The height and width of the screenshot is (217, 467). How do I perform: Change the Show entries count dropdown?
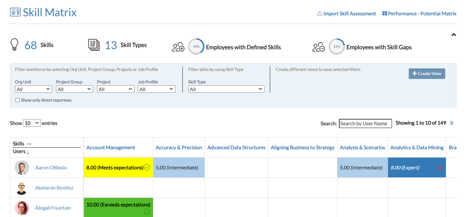coord(32,123)
